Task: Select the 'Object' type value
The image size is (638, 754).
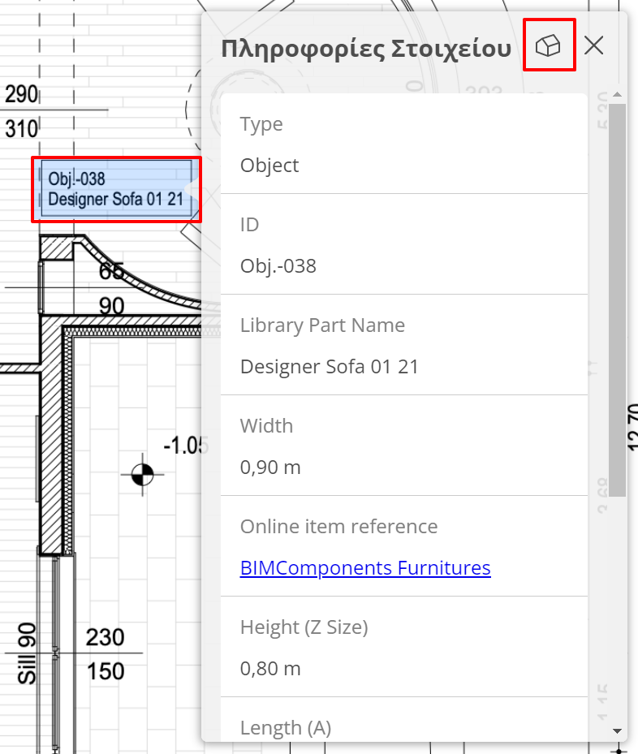Action: click(x=269, y=166)
